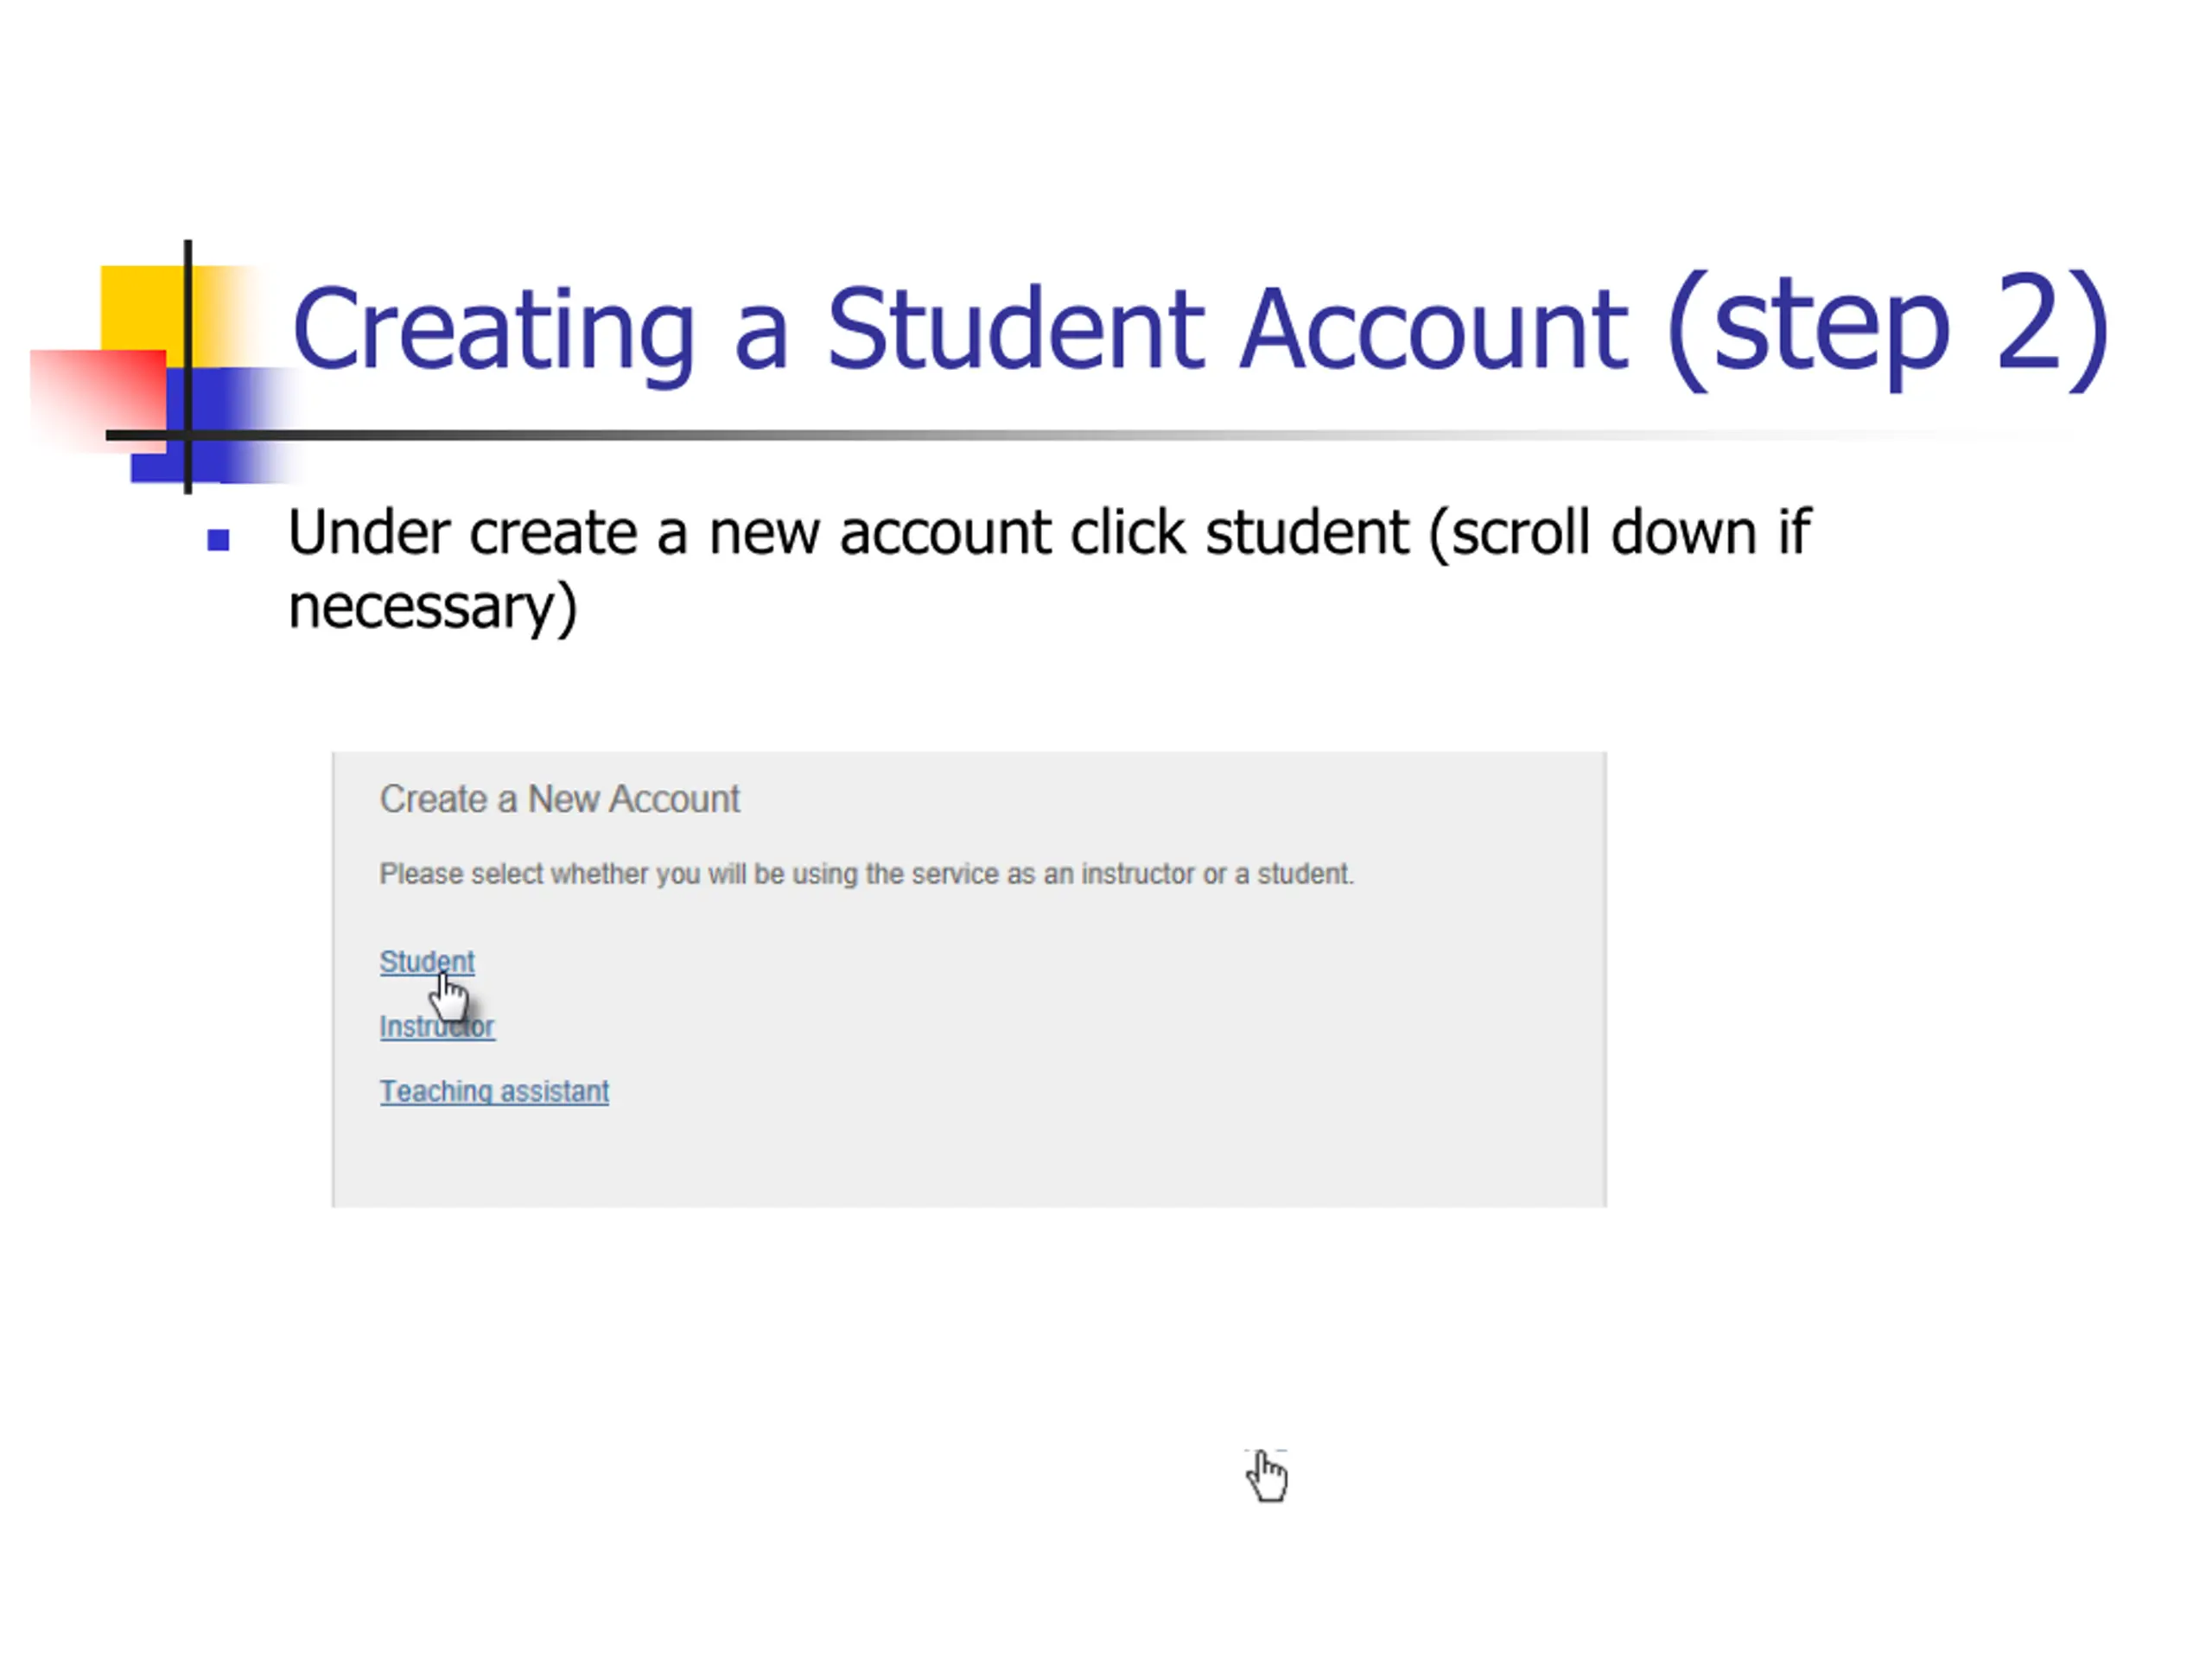The height and width of the screenshot is (1659, 2212).
Task: Select the 'Create a New Account' heading
Action: click(x=559, y=799)
